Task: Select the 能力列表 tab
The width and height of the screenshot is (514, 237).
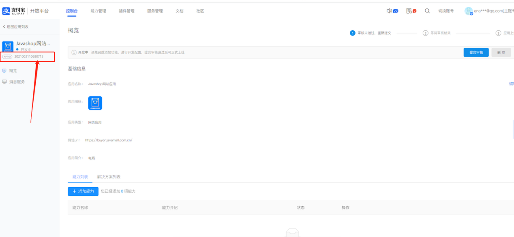Action: tap(80, 177)
